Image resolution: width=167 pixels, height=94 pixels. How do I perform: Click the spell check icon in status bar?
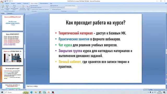(x=16, y=90)
